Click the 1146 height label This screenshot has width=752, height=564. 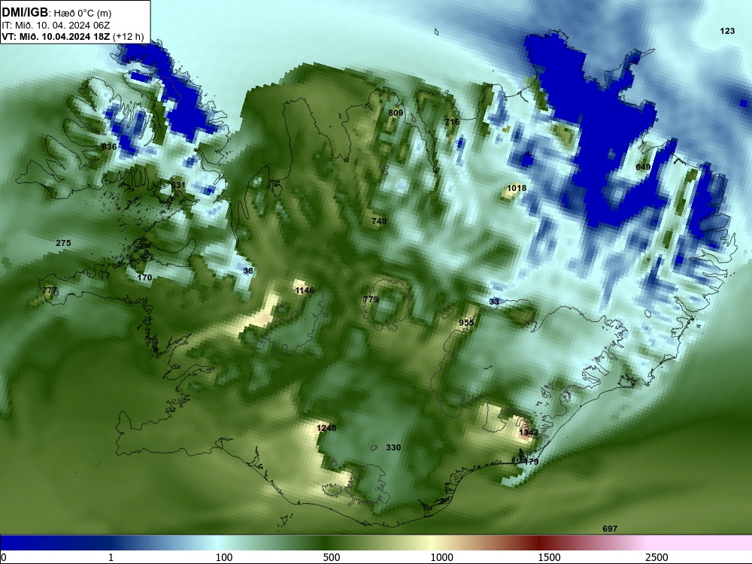click(x=305, y=290)
